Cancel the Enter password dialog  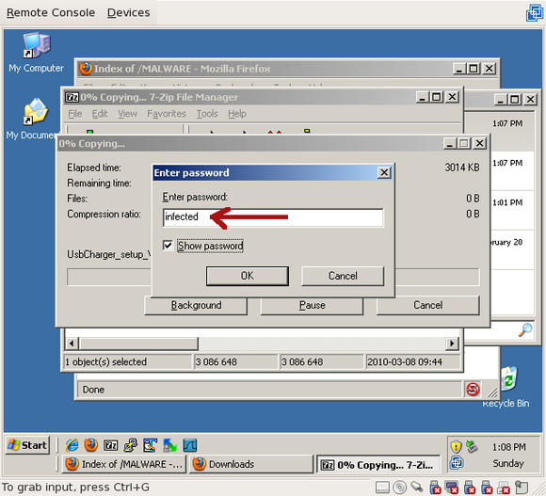pyautogui.click(x=343, y=276)
